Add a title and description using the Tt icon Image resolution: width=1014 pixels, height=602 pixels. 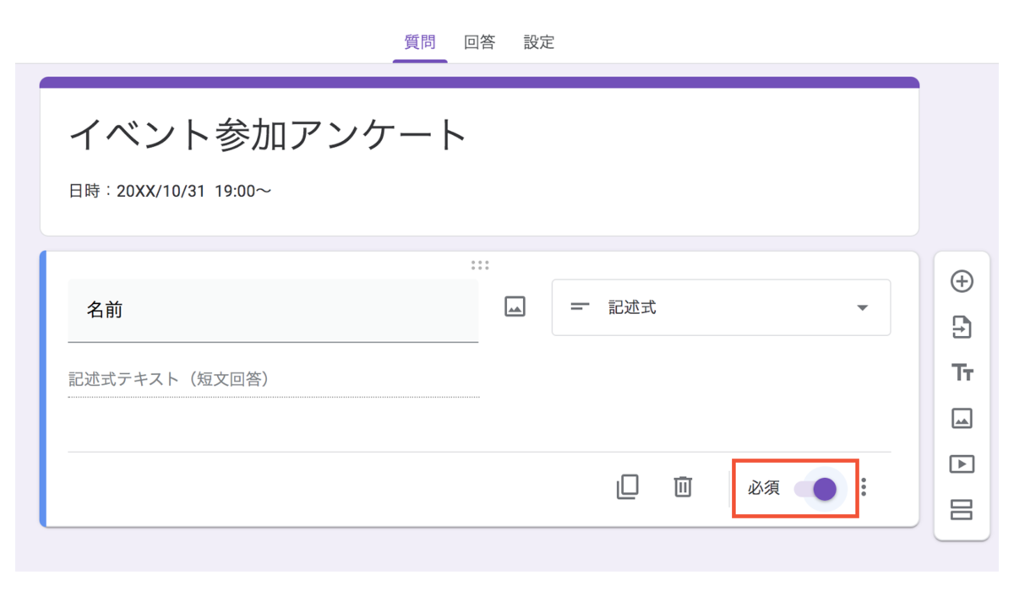[962, 372]
